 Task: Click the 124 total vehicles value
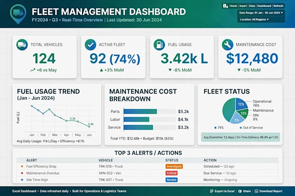(x=44, y=58)
